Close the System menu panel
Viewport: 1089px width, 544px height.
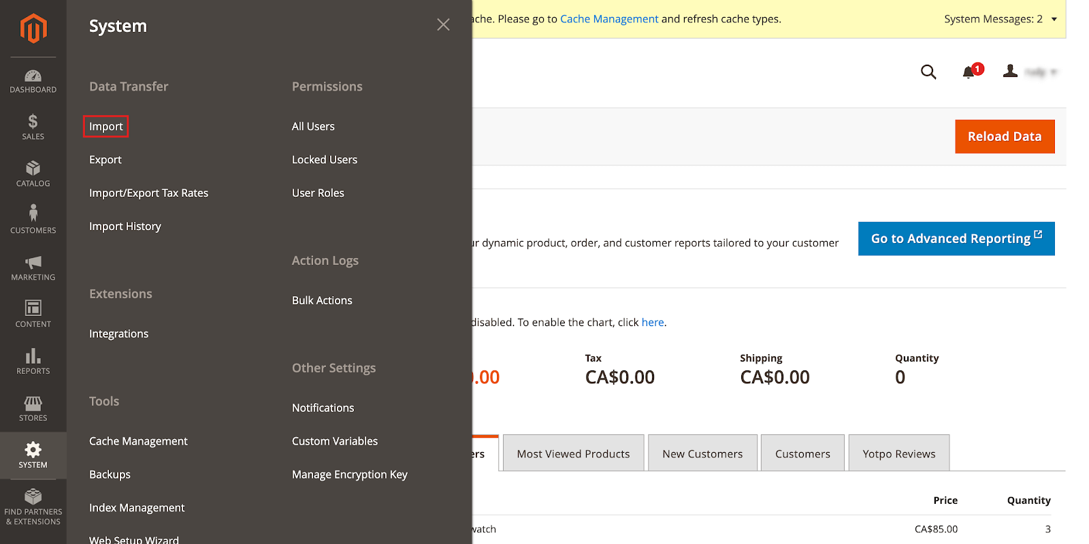click(443, 25)
